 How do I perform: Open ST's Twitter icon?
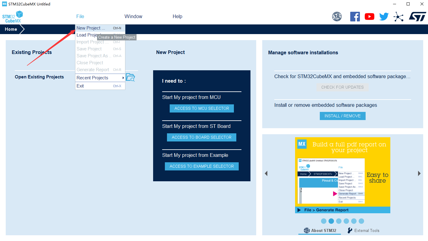pyautogui.click(x=384, y=17)
